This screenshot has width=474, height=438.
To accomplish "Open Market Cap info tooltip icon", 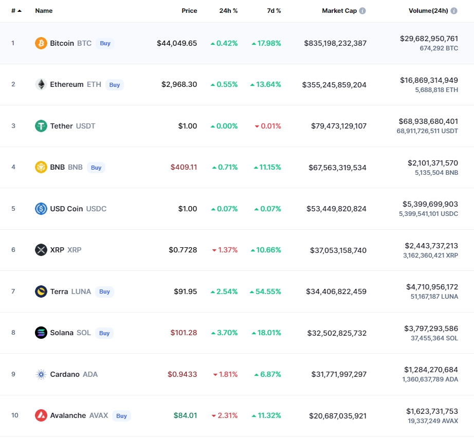I will (362, 11).
